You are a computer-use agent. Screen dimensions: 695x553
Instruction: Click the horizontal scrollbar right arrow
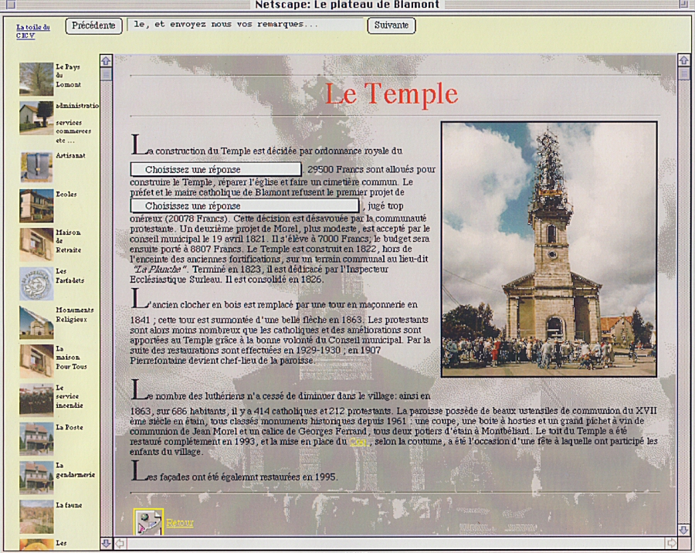(x=671, y=543)
